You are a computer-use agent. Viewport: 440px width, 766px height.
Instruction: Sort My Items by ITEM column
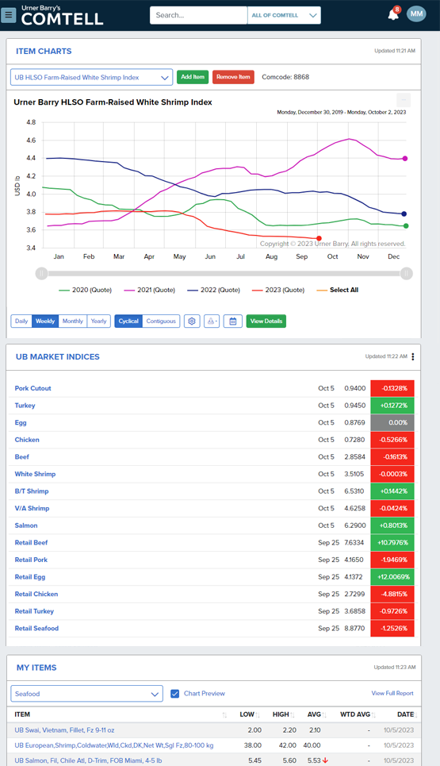click(x=224, y=714)
